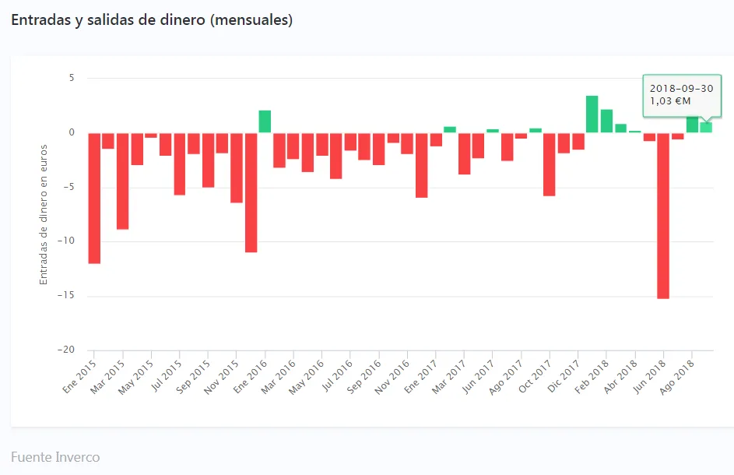Image resolution: width=734 pixels, height=475 pixels.
Task: Click the 'Ene 2015' x-axis label
Action: coord(81,375)
